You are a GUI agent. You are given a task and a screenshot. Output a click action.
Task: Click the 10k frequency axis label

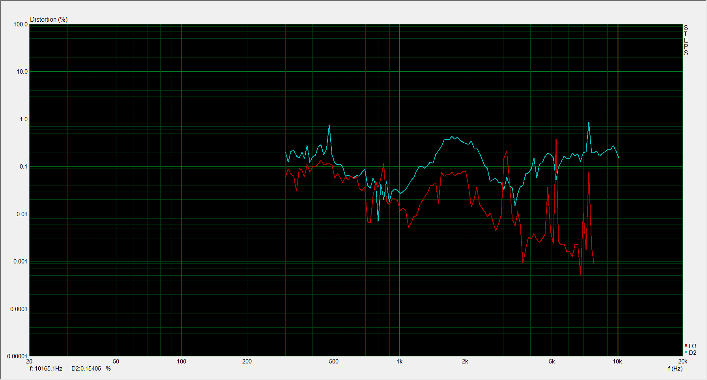[x=617, y=361]
